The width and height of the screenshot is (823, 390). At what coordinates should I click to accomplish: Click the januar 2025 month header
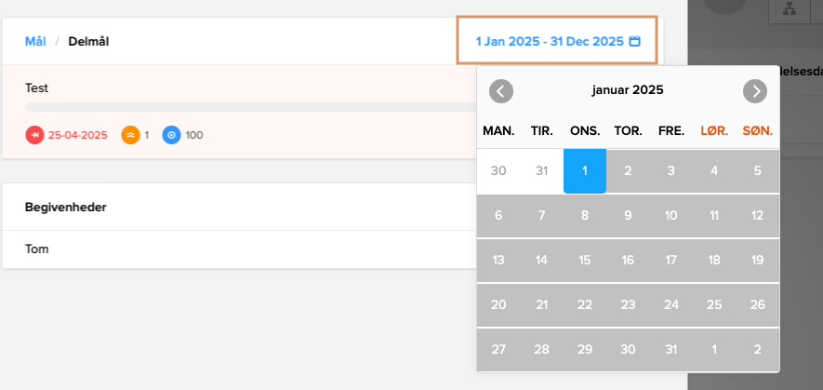628,91
